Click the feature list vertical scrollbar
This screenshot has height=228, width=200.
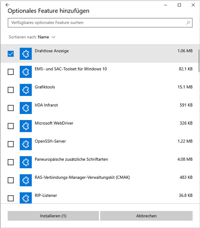pyautogui.click(x=199, y=60)
